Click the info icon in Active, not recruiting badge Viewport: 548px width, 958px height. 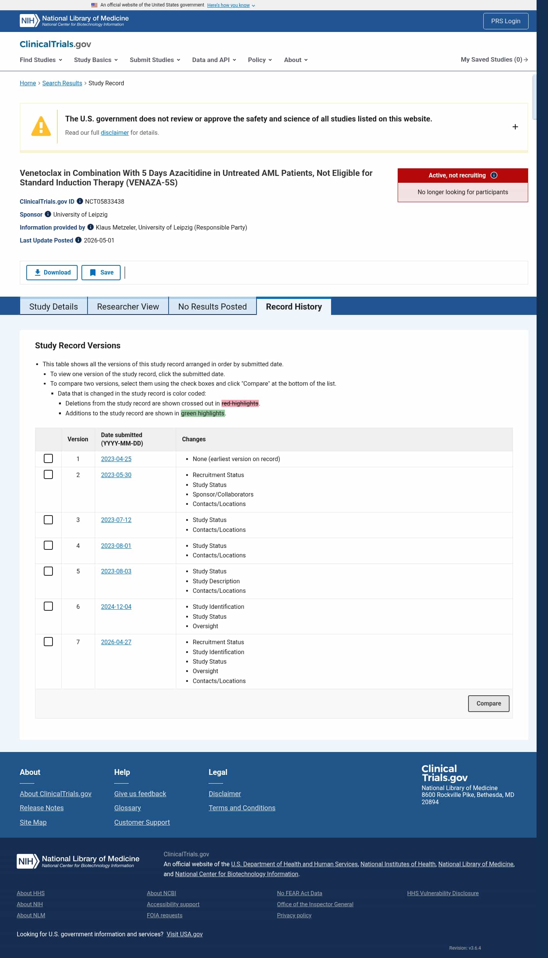coord(494,175)
